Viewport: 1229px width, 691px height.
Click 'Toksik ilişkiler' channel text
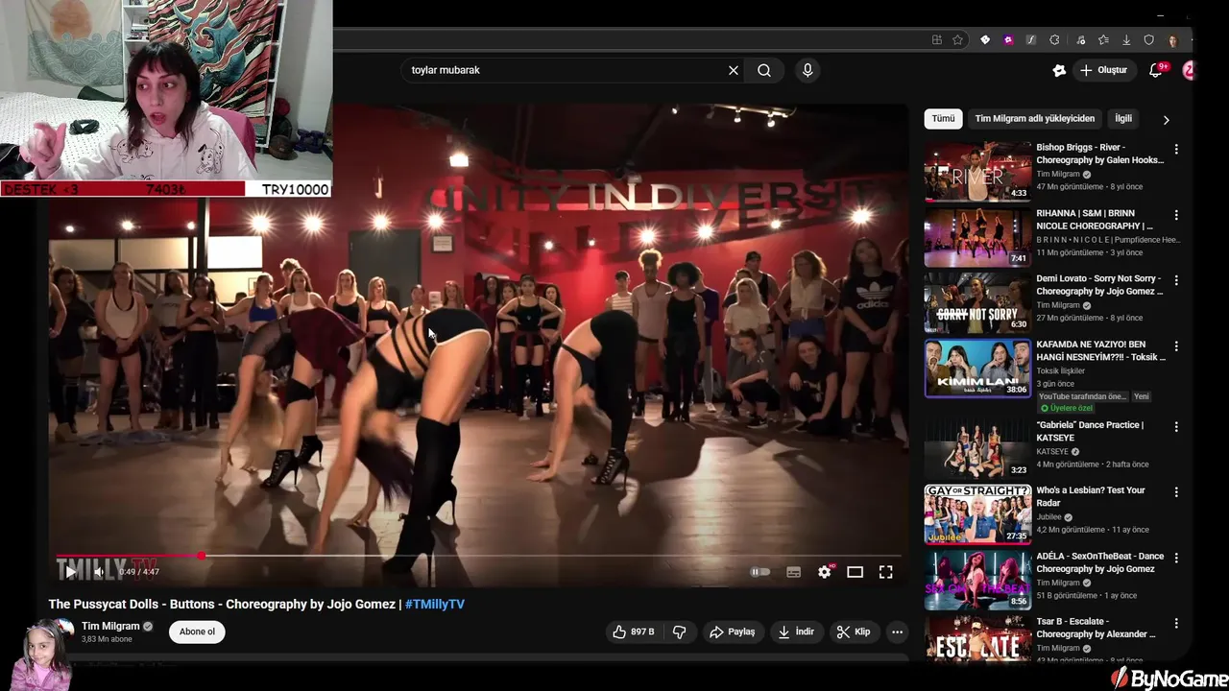1060,370
